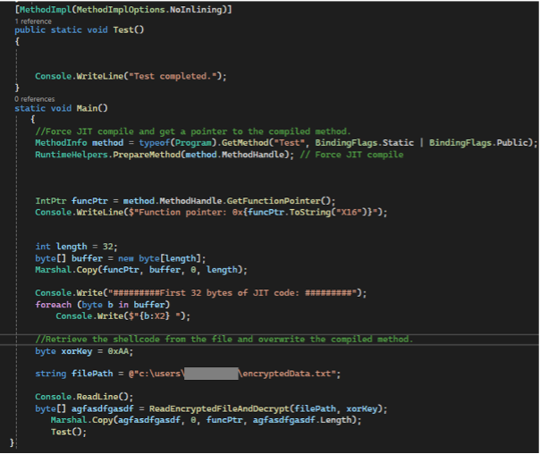
Task: Click the "byte xorKey = 0xAA;" line
Action: click(x=84, y=351)
